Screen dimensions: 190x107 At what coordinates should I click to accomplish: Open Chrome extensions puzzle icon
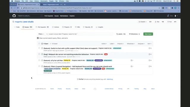coord(172,8)
